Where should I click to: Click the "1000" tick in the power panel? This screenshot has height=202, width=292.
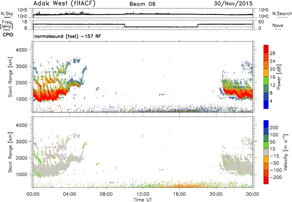tap(21, 99)
